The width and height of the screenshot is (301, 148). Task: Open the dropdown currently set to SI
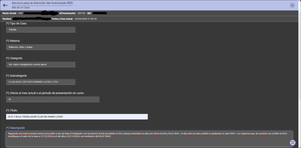click(53, 99)
